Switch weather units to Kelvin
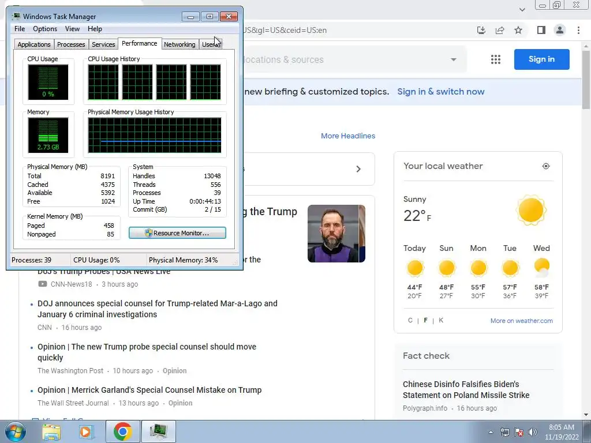This screenshot has width=591, height=443. point(441,320)
